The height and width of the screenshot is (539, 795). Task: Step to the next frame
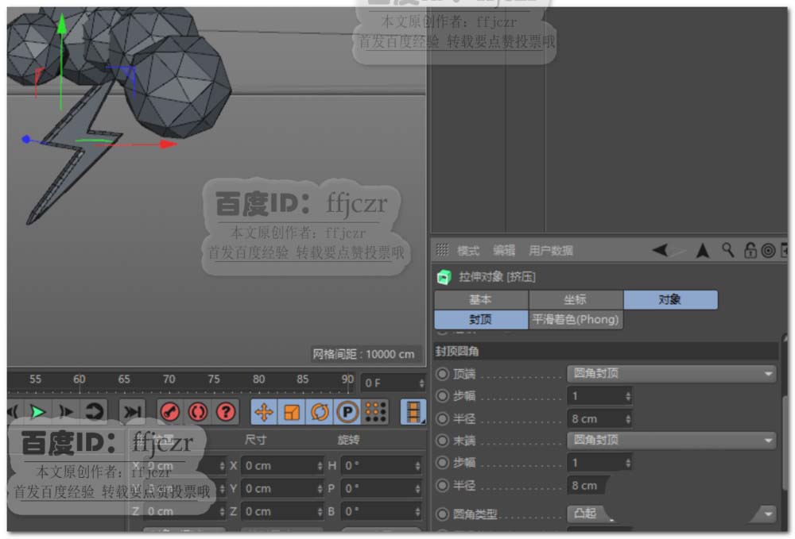pos(66,412)
